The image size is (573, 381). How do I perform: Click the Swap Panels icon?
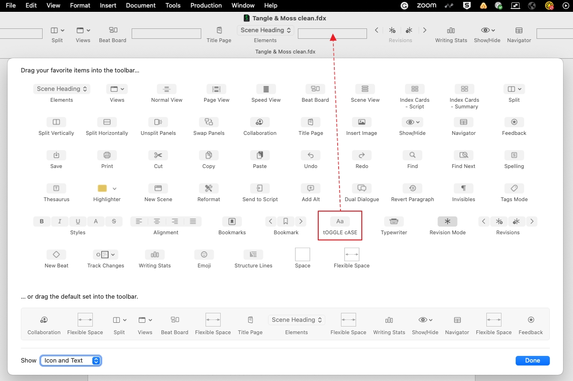point(209,122)
